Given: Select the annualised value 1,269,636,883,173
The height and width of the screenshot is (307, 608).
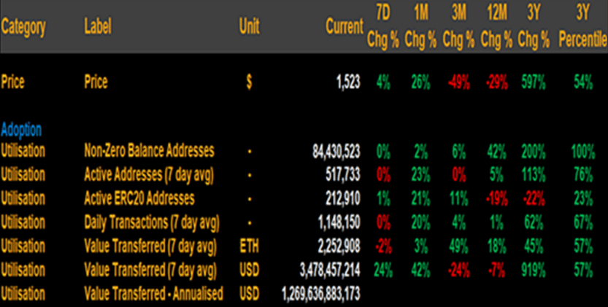Looking at the screenshot, I should (x=320, y=294).
